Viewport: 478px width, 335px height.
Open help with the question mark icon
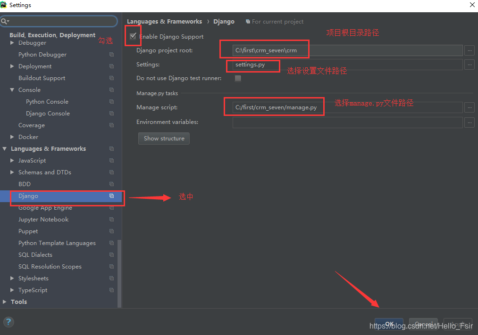tap(8, 322)
